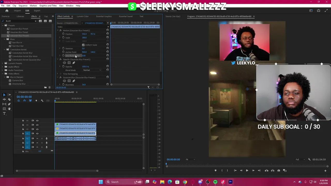Add a marker in the timeline
Screen dimensions: 331x186
pyautogui.click(x=36, y=100)
